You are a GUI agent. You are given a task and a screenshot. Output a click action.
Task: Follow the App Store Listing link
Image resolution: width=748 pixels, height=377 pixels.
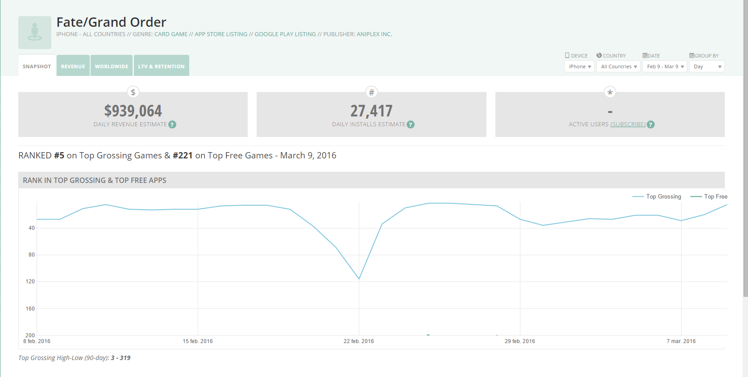click(x=221, y=34)
